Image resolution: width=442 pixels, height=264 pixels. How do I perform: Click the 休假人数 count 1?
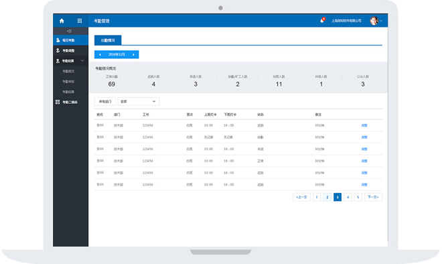click(x=321, y=84)
